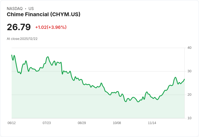
Task: Click the NASDAQ exchange label
Action: (15, 9)
